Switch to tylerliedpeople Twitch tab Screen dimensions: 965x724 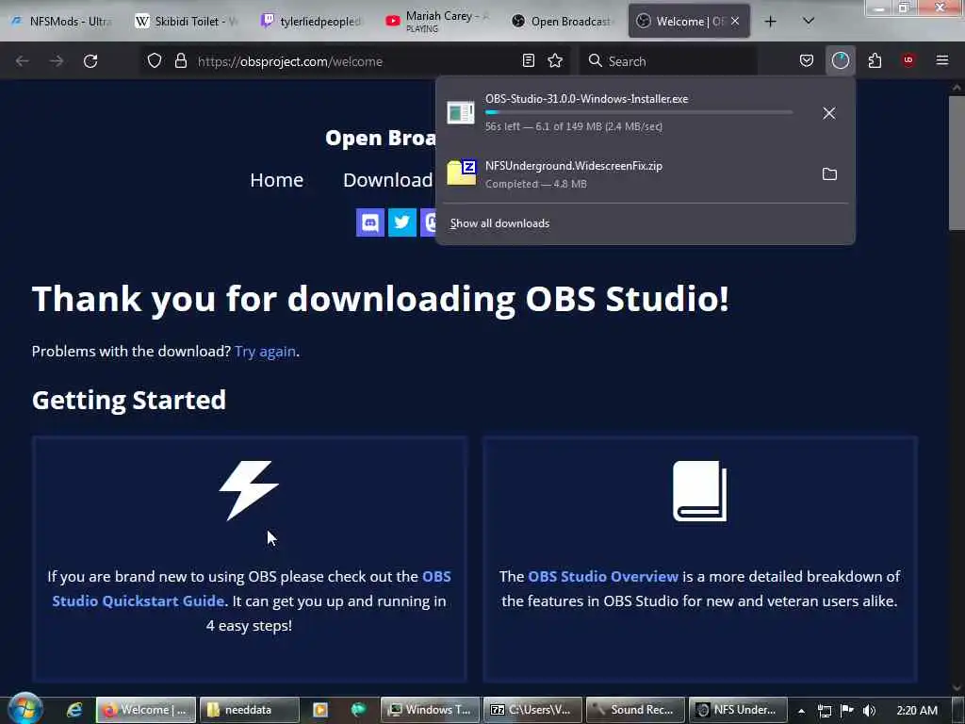point(312,22)
